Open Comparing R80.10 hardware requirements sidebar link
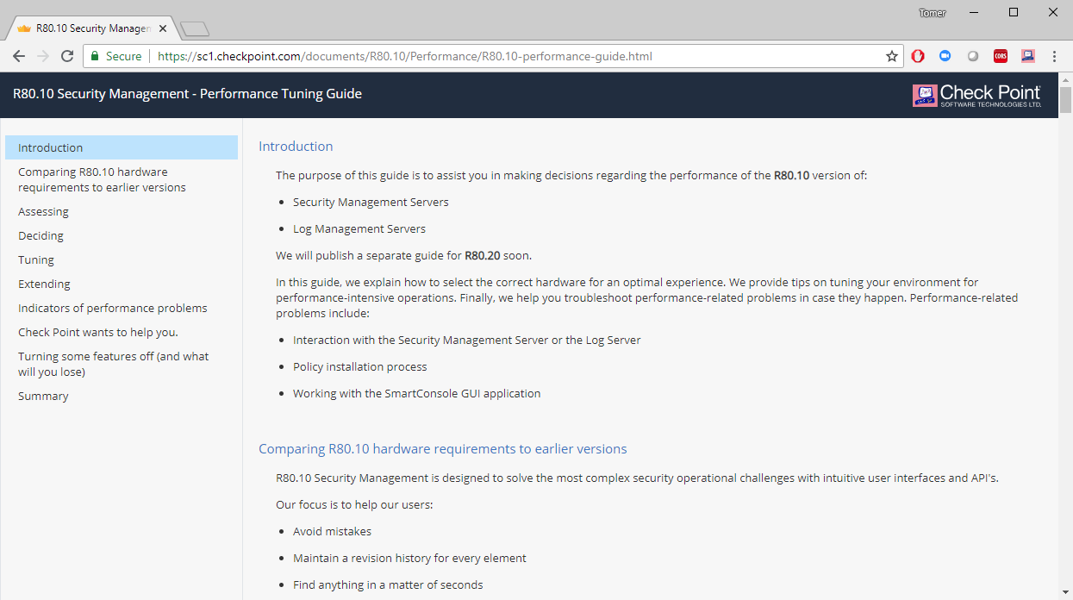 102,179
